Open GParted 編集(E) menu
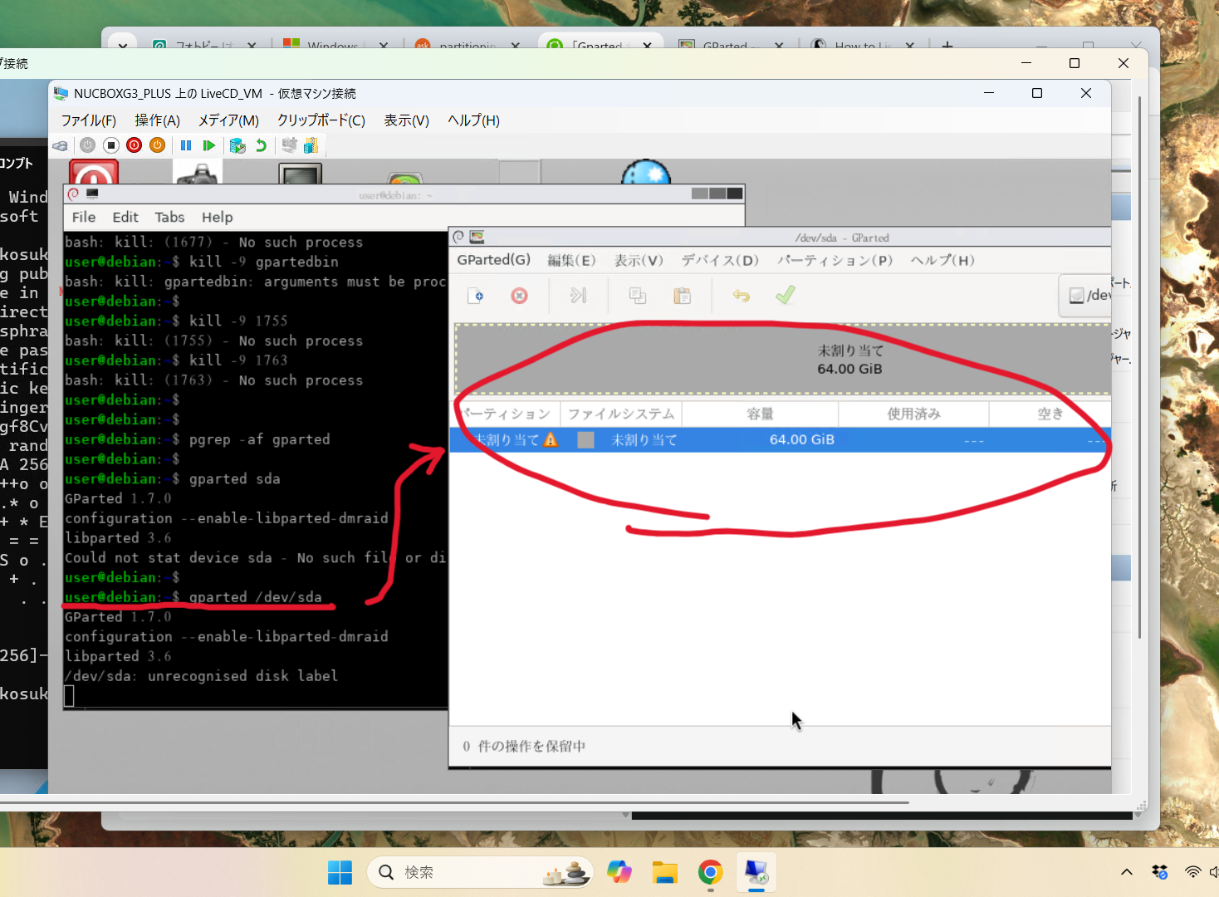This screenshot has width=1219, height=897. (571, 260)
